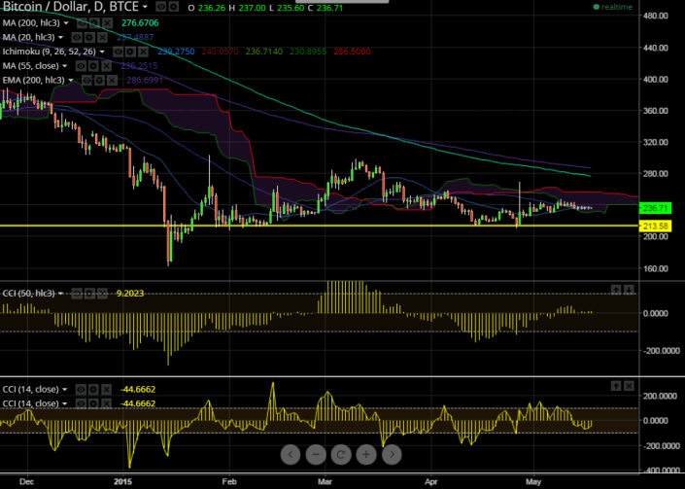Expand the lower CCI (14, close) dropdown
Screen dimensions: 685x489
tap(65, 403)
